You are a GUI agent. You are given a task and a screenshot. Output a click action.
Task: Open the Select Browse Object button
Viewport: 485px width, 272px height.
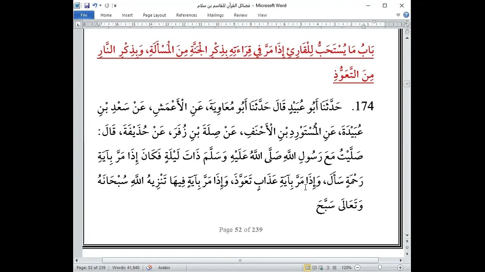point(407,247)
